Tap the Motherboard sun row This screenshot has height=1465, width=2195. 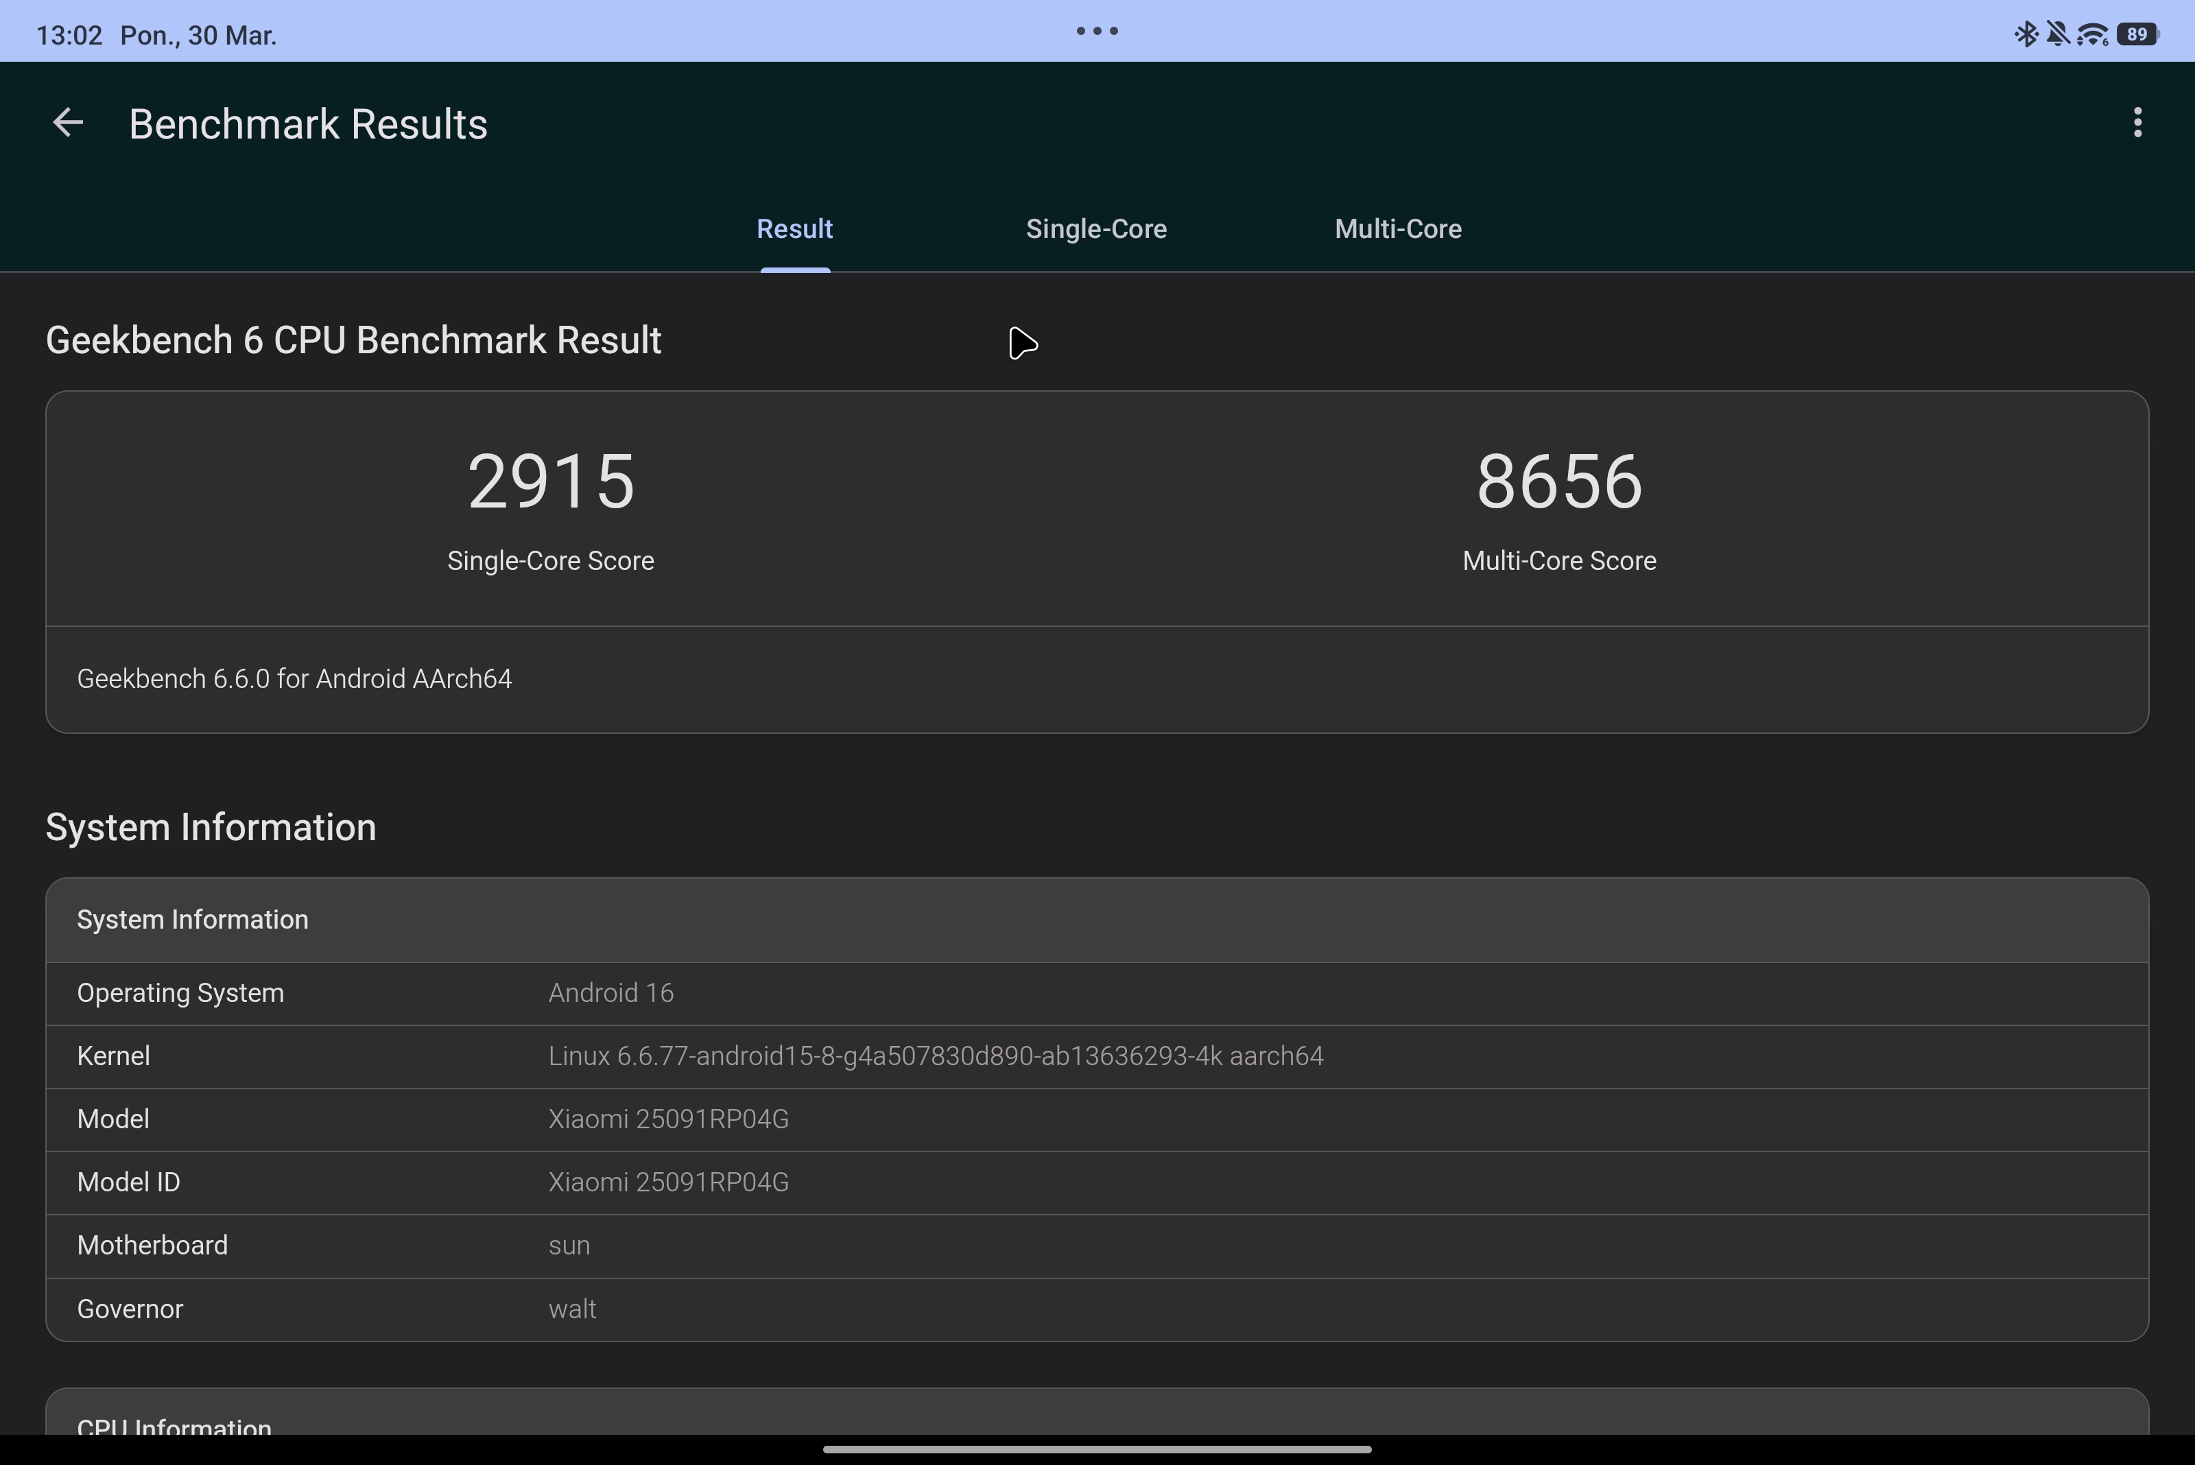[1097, 1246]
